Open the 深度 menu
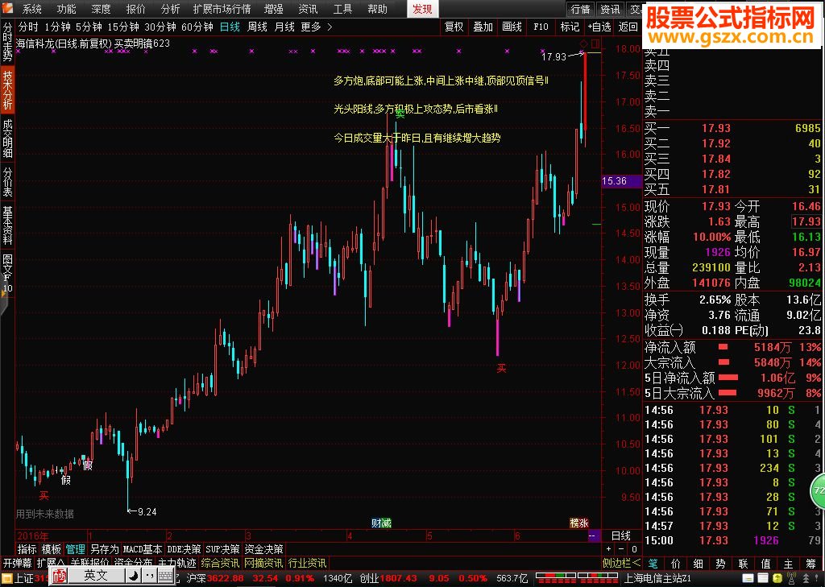Image resolution: width=825 pixels, height=587 pixels. [x=101, y=9]
